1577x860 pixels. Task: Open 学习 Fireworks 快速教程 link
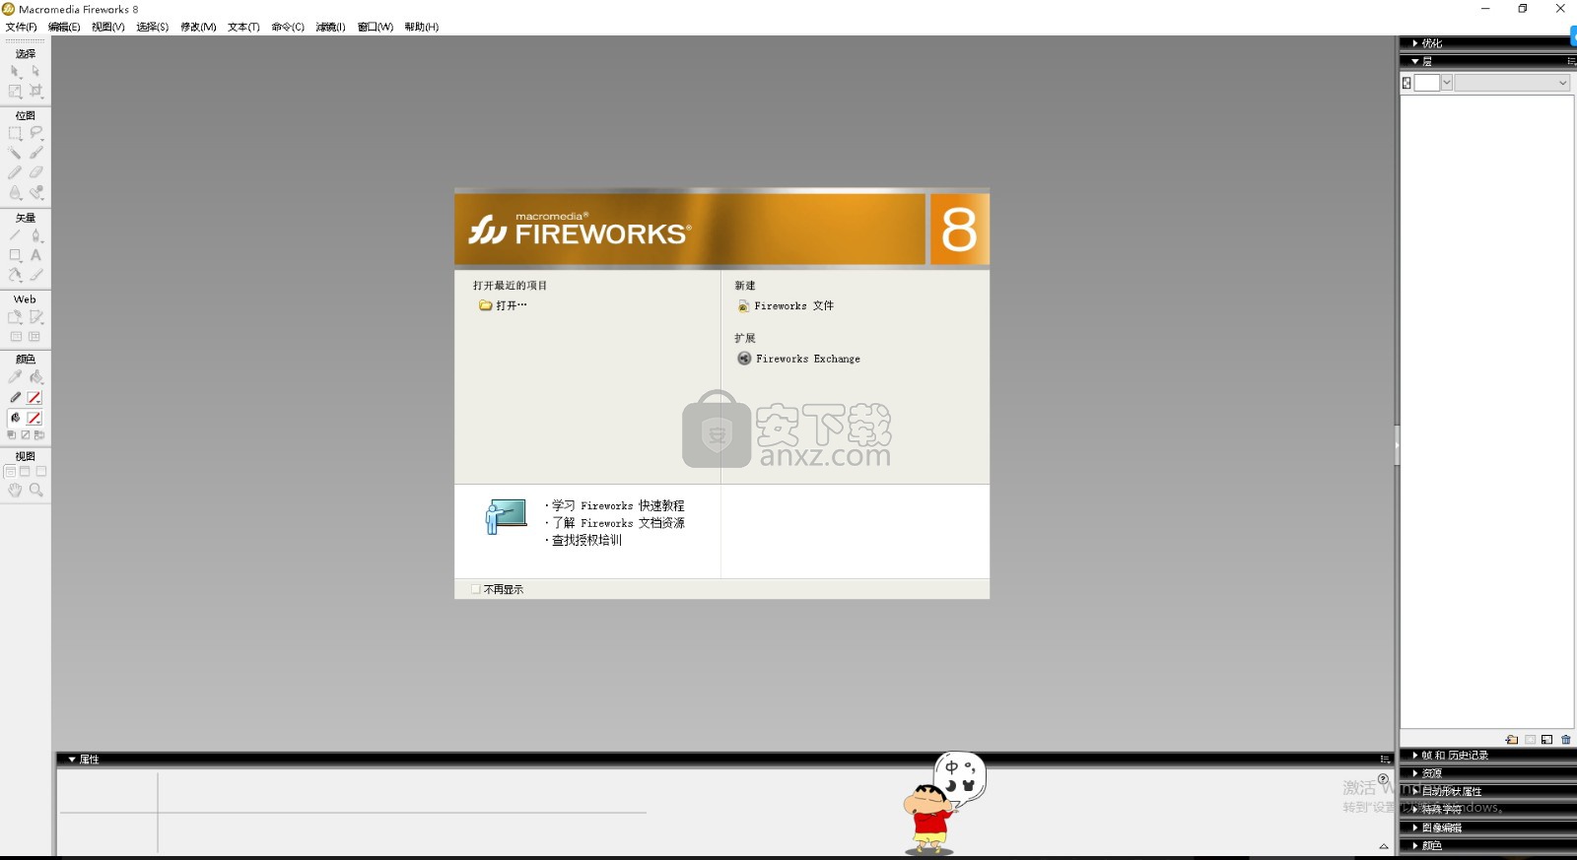point(618,505)
